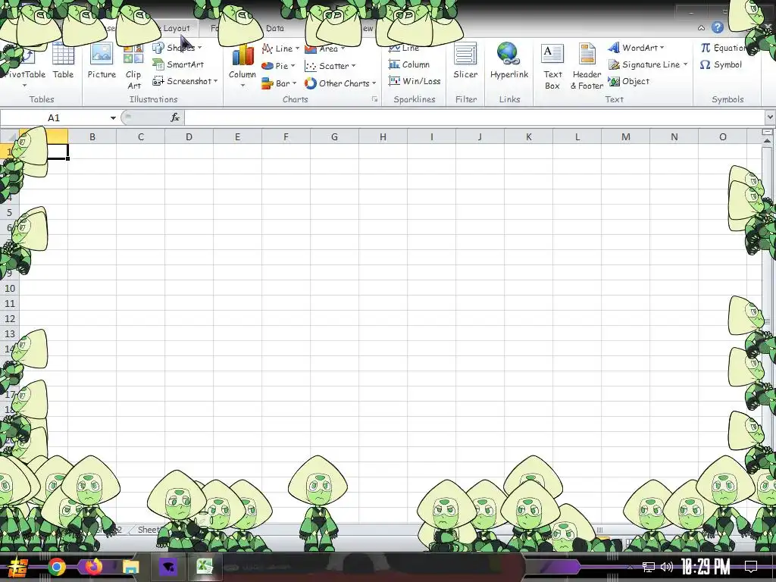Open the notifications action center
776x582 pixels.
751,567
